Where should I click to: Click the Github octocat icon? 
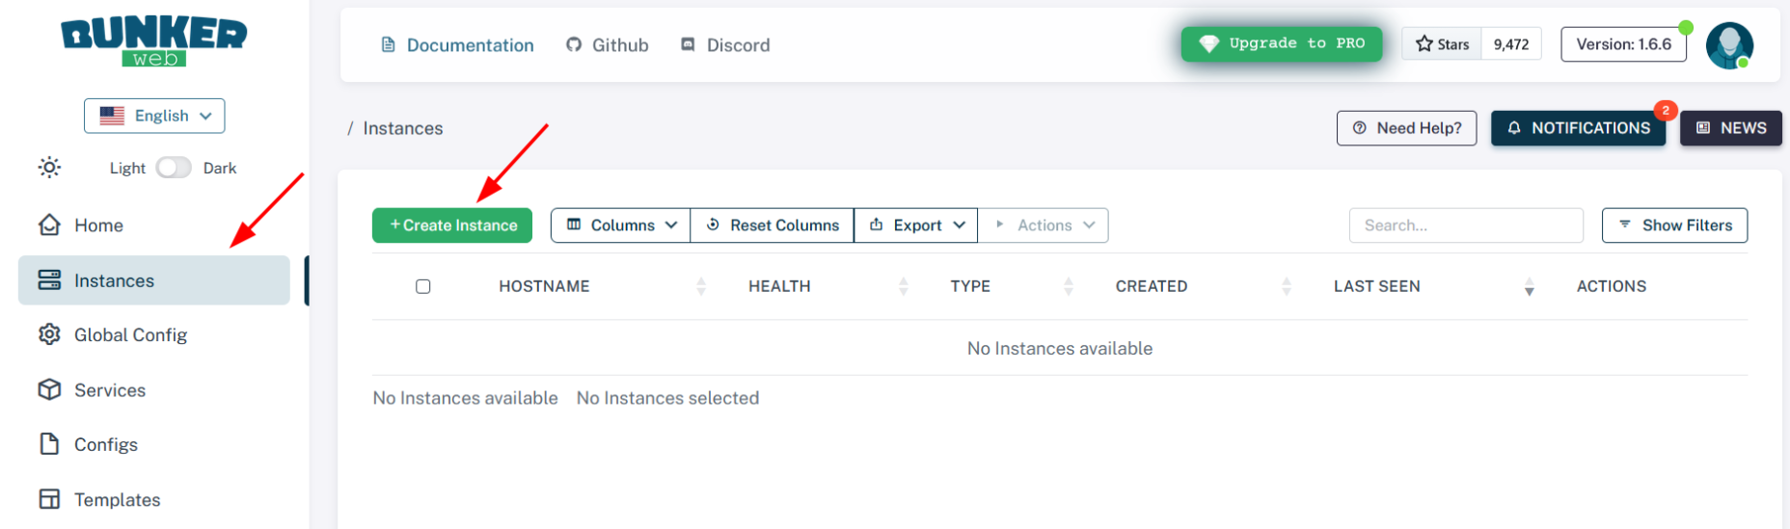click(x=574, y=45)
